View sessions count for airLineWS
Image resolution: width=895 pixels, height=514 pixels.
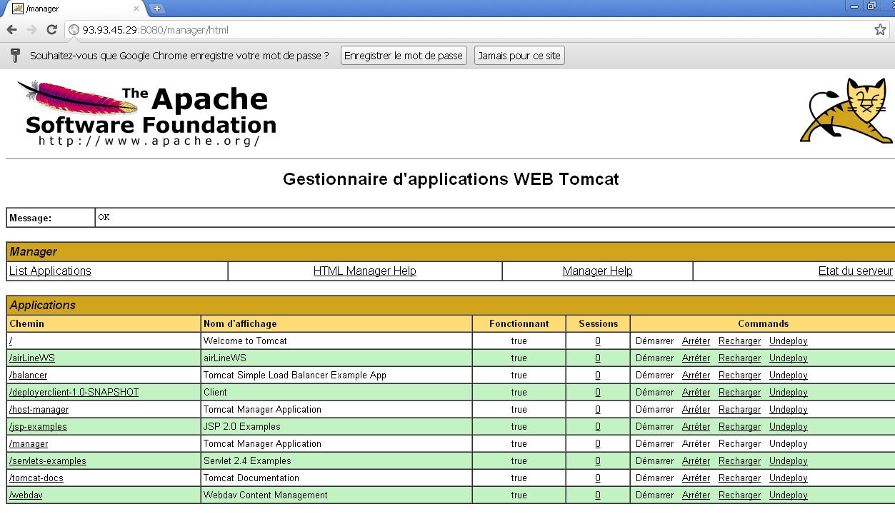(598, 358)
